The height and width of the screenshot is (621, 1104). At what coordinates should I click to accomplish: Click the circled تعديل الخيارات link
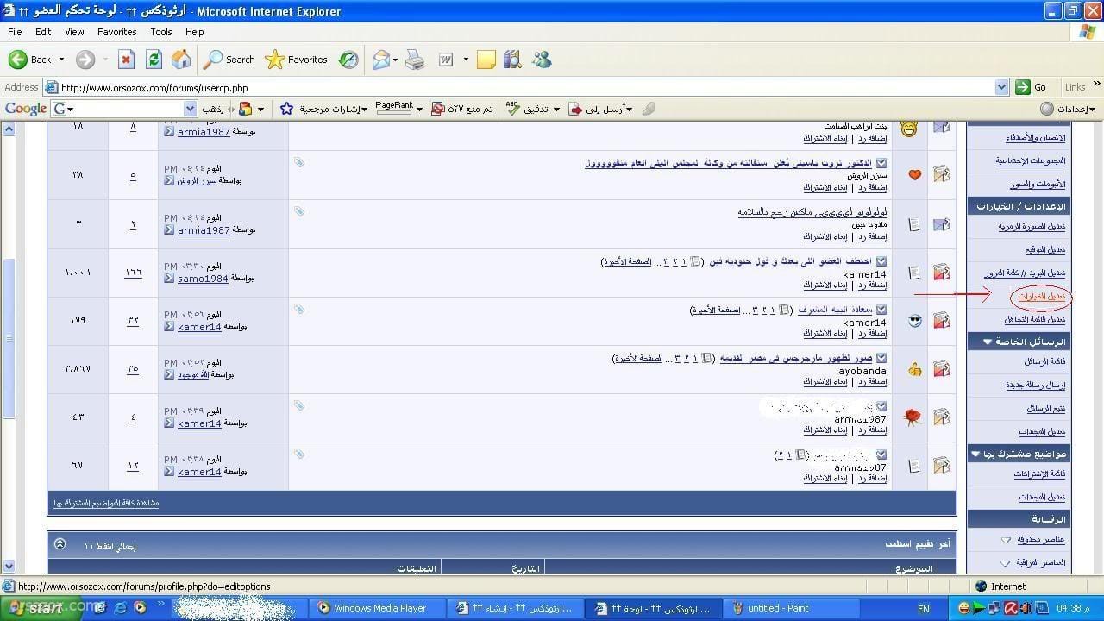[x=1041, y=297]
